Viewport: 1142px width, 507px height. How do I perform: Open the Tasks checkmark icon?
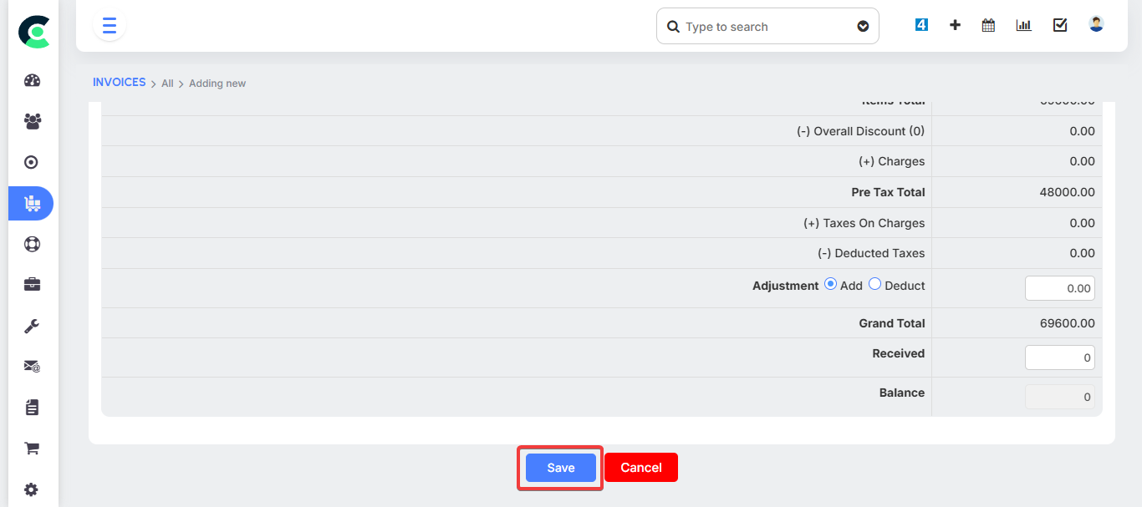click(1059, 25)
